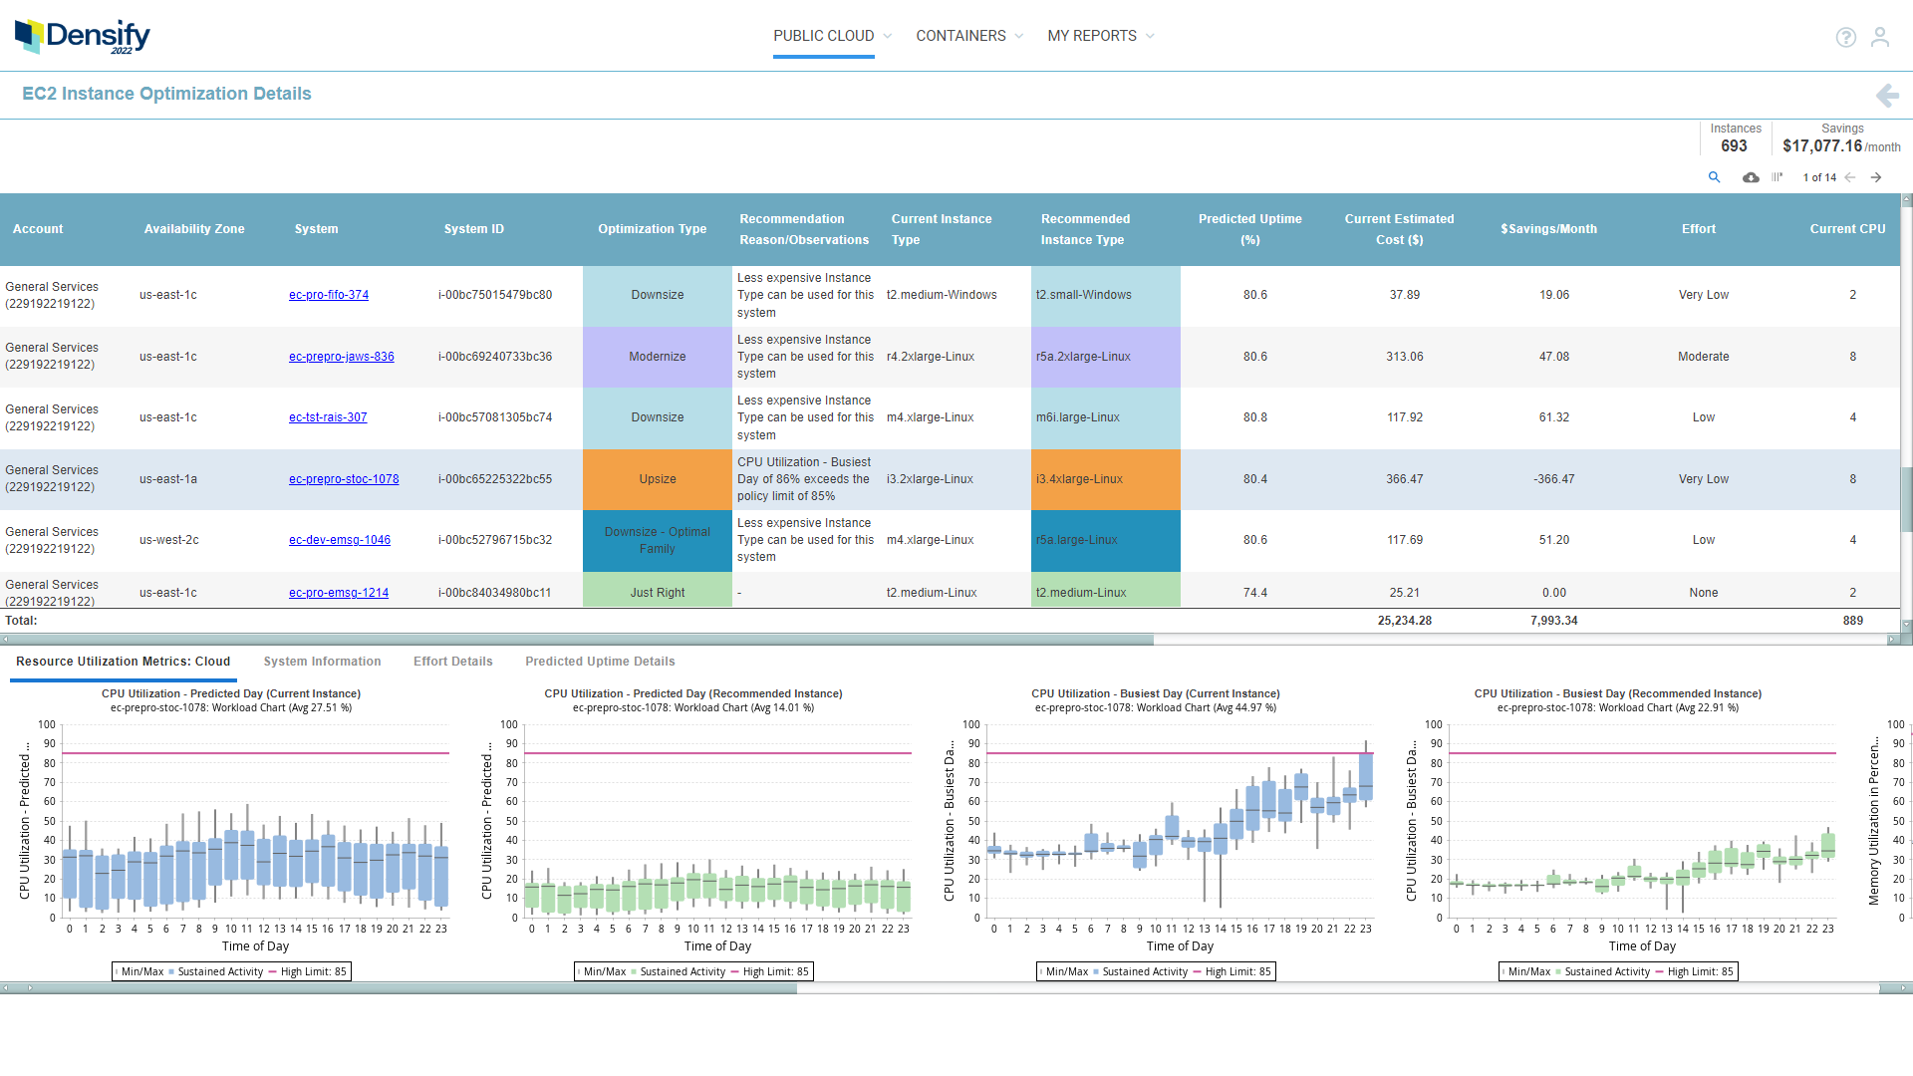Open the table search icon
This screenshot has height=1076, width=1913.
[x=1715, y=177]
